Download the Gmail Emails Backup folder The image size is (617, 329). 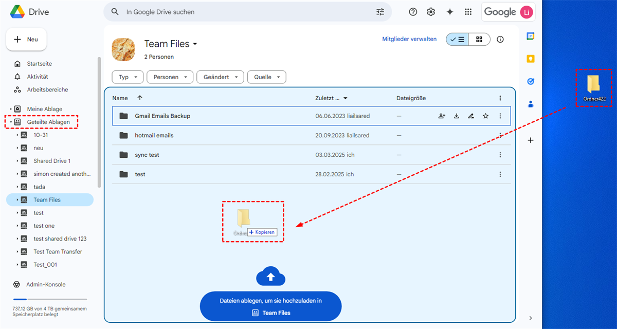[456, 116]
